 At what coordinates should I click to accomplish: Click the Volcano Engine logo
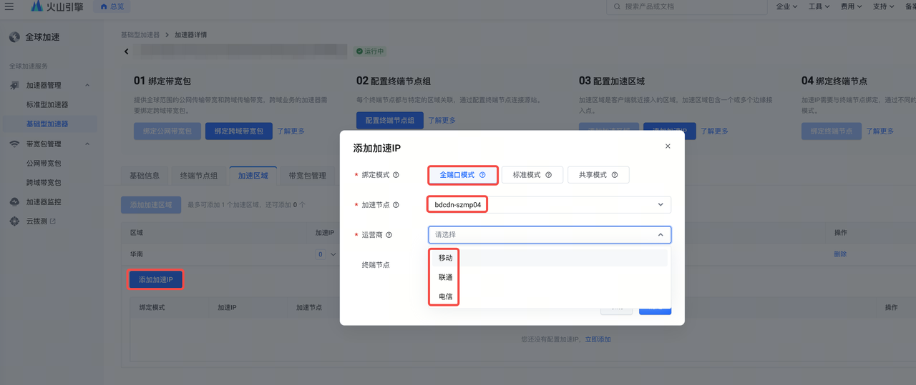tap(57, 6)
